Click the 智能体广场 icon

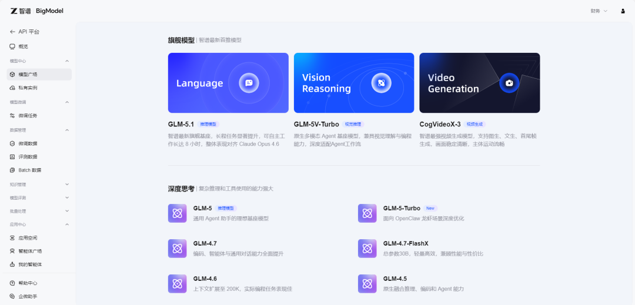click(x=12, y=251)
